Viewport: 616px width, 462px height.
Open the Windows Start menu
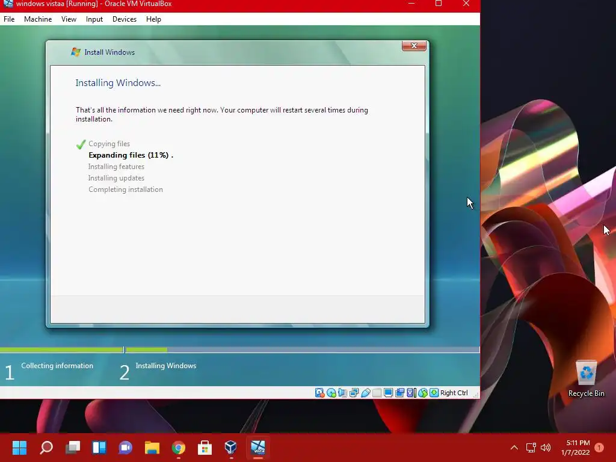(19, 447)
